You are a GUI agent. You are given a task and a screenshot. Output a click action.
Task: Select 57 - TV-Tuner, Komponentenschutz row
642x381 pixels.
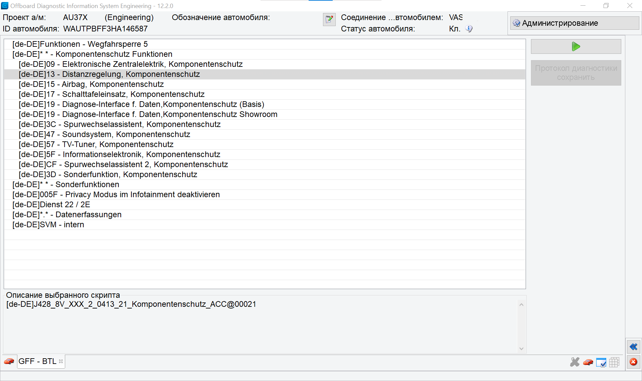click(265, 144)
